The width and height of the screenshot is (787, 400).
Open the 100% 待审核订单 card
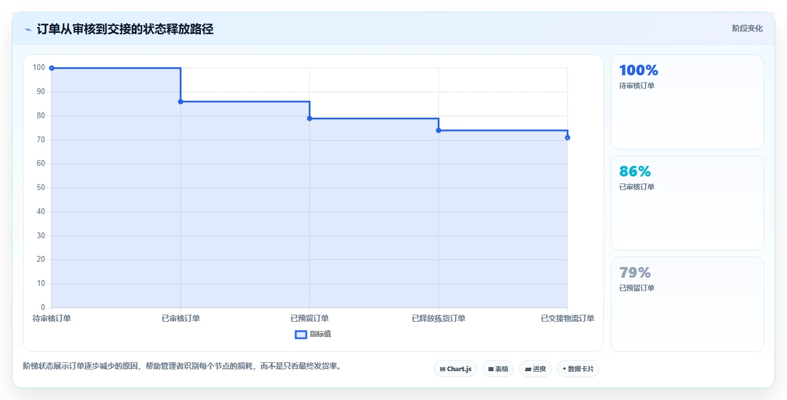687,102
